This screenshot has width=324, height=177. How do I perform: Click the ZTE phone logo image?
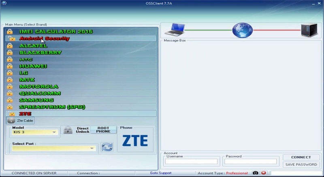(x=135, y=141)
